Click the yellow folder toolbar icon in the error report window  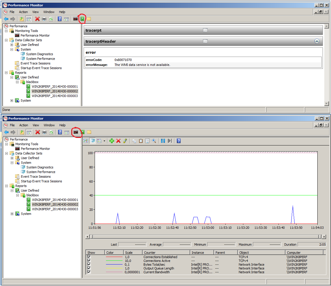click(x=89, y=19)
